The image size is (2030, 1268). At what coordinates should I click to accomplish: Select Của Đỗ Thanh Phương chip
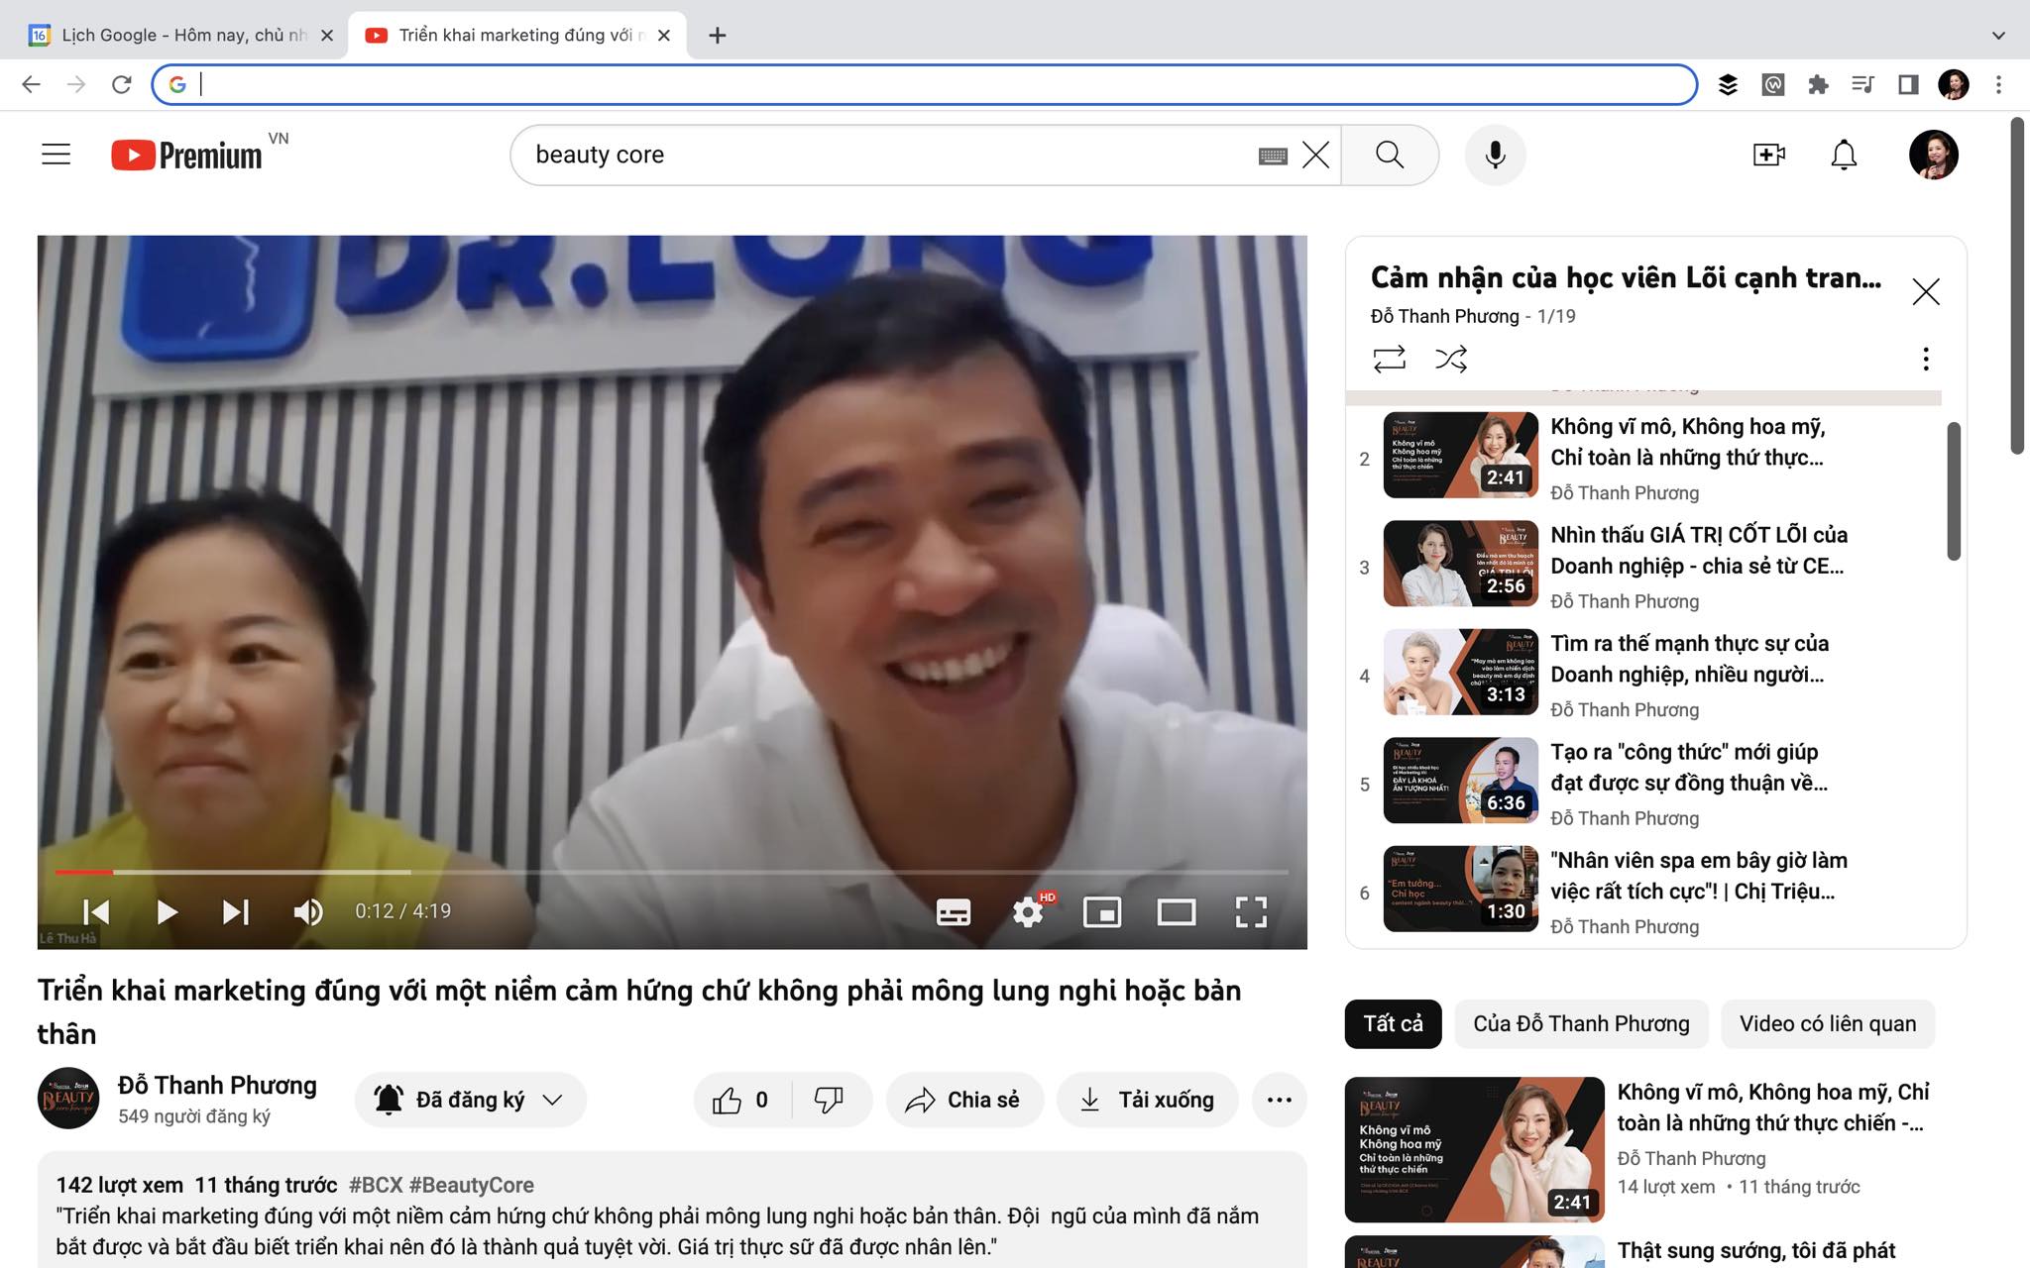pos(1581,1023)
